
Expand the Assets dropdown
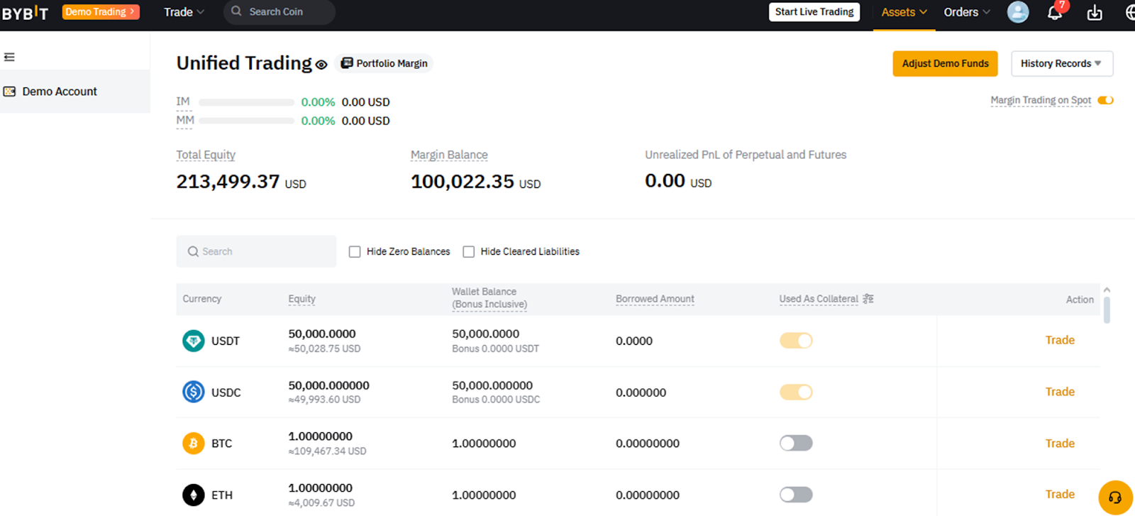pyautogui.click(x=904, y=12)
